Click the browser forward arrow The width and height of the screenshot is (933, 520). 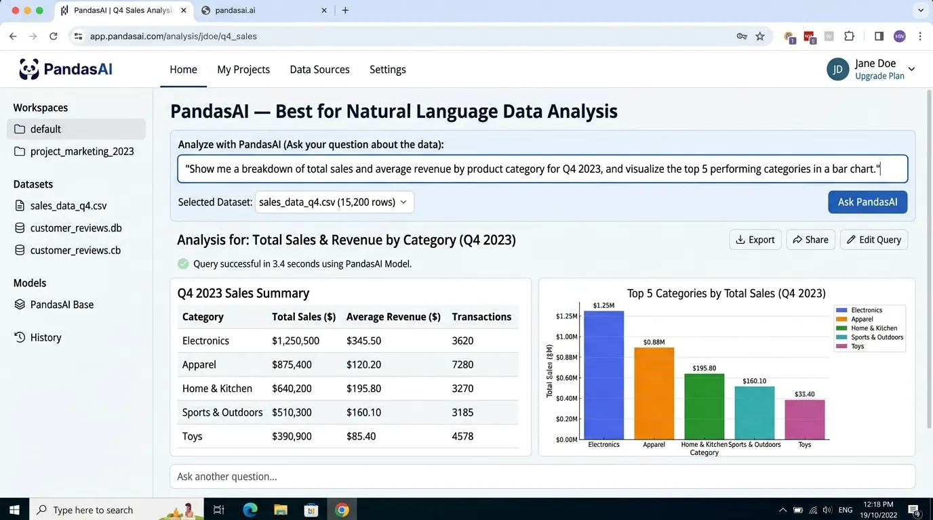33,36
